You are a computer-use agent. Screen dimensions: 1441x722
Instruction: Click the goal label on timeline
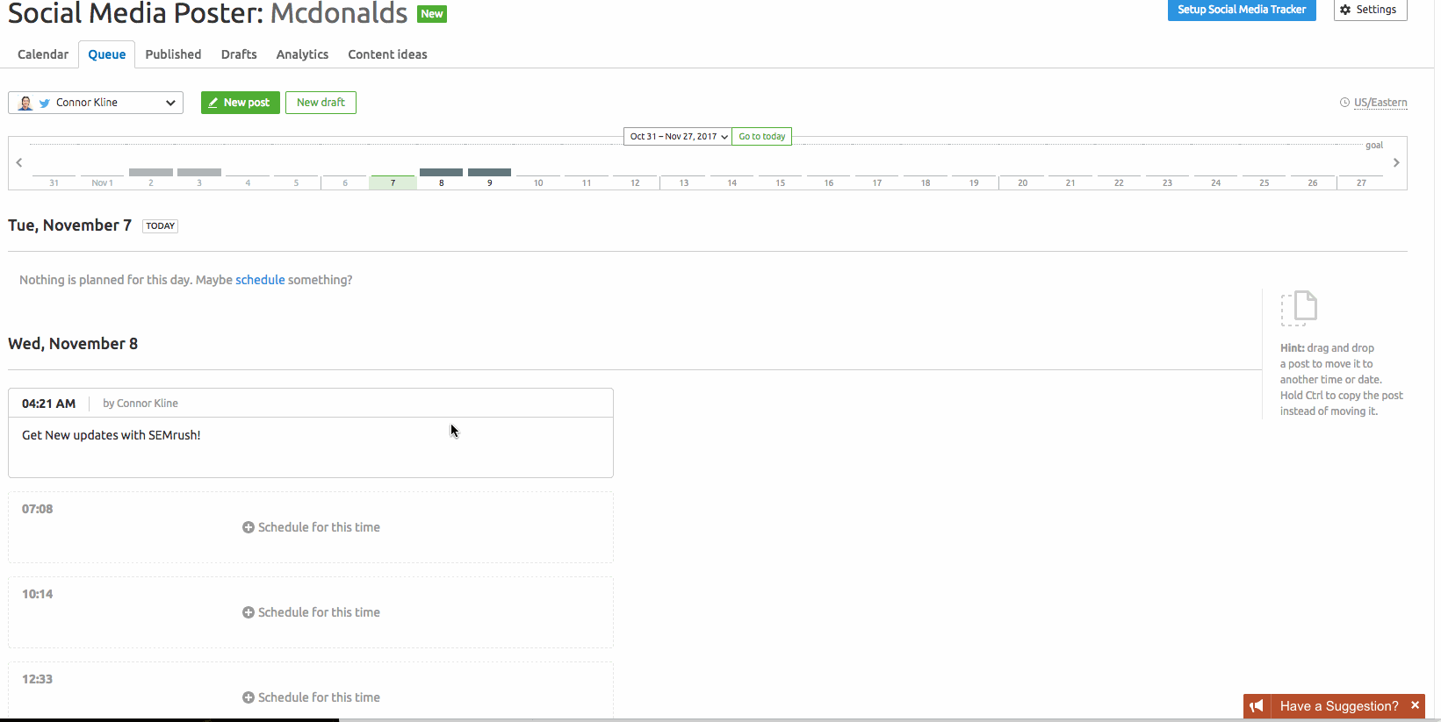coord(1374,146)
